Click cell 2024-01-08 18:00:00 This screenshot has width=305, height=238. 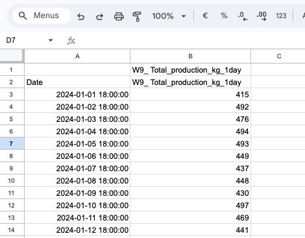click(77, 181)
